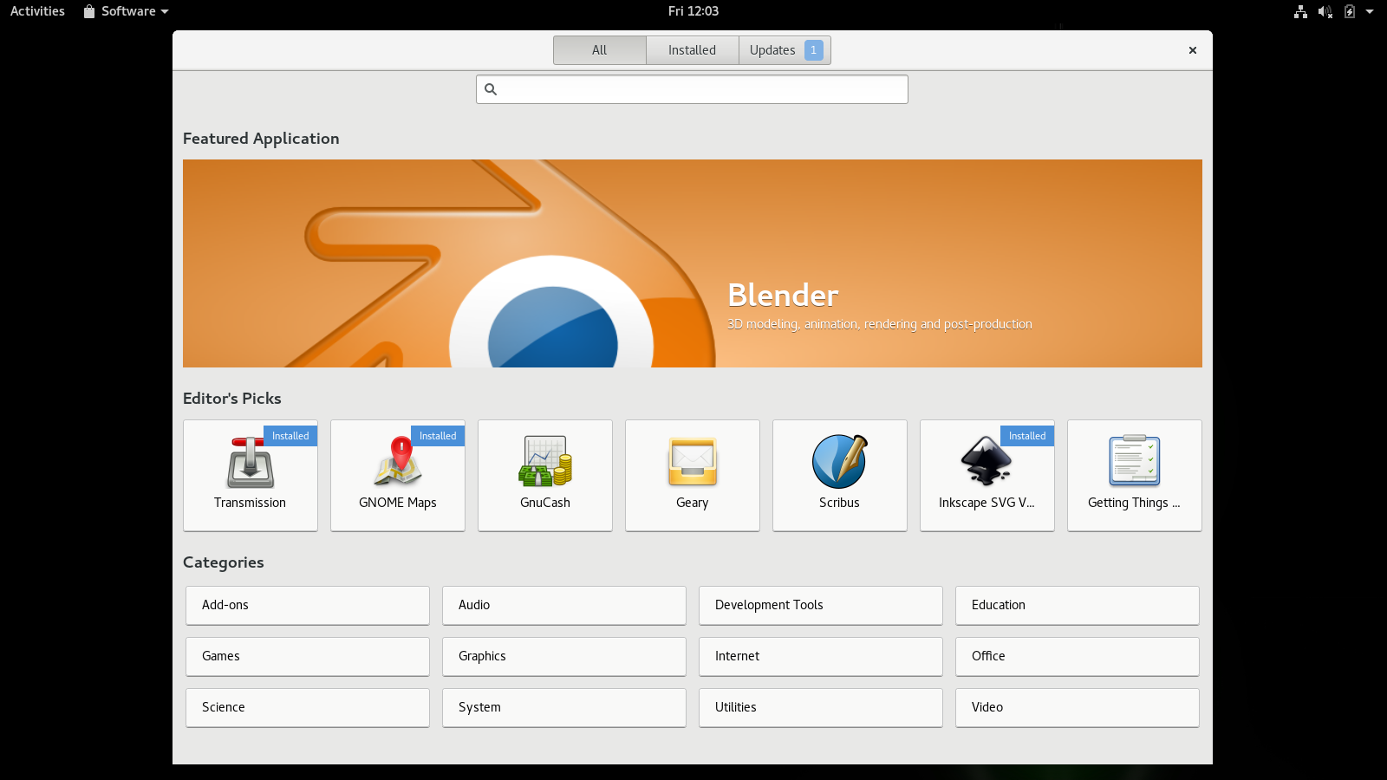Viewport: 1387px width, 780px height.
Task: Open the Geary mail app icon
Action: pyautogui.click(x=693, y=462)
